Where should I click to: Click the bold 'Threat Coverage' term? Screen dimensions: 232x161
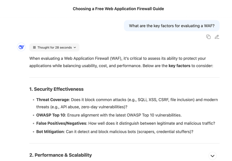click(52, 100)
